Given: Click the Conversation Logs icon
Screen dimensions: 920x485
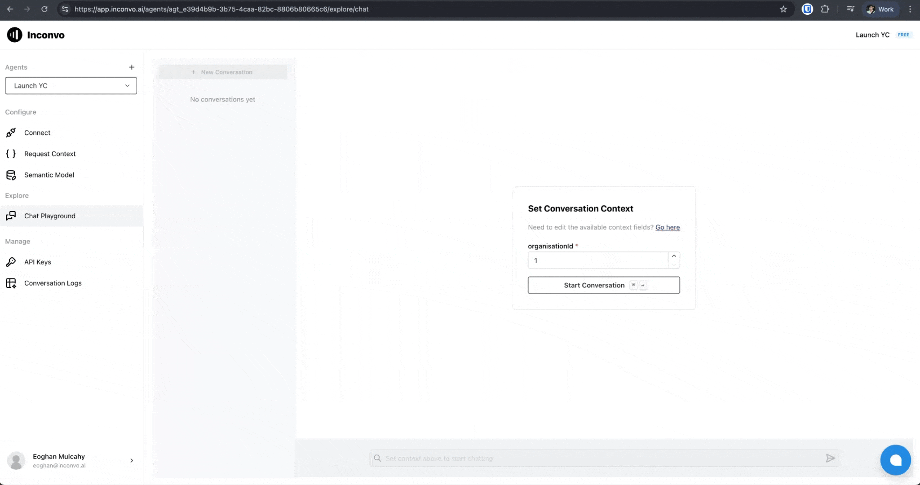Looking at the screenshot, I should tap(11, 283).
